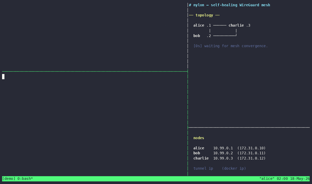Click tunnel address 10.99.0.2
Screen dimensions: 312x184
(x=223, y=153)
